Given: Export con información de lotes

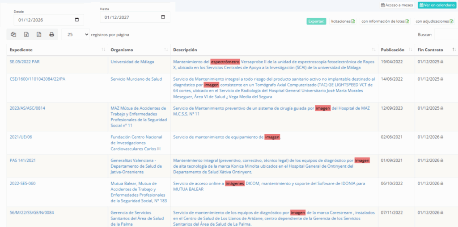Looking at the screenshot, I should click(385, 21).
